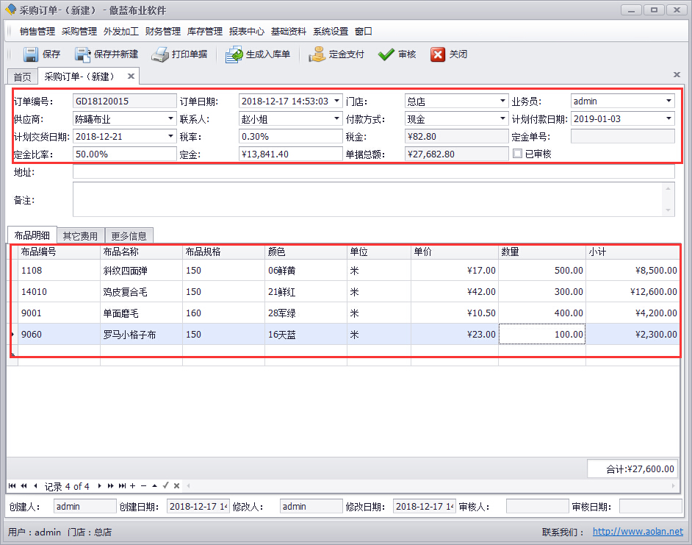Screen dimensions: 692x545
Task: Click the Print document (打印单据) printer icon
Action: [x=160, y=54]
